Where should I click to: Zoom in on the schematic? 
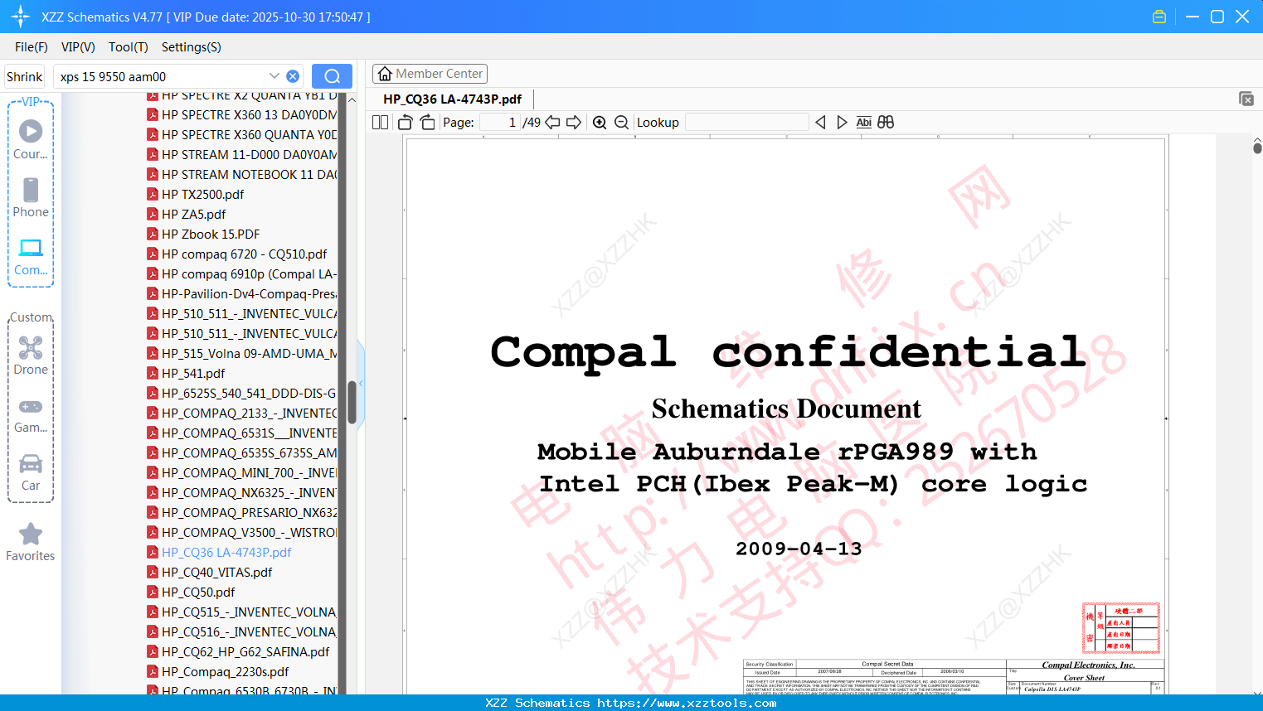point(600,123)
